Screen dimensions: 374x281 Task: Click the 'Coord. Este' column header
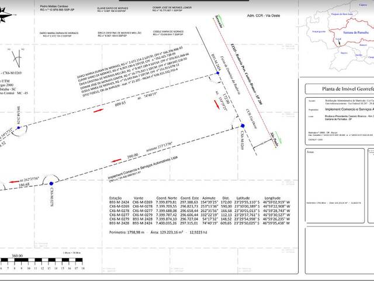coord(189,198)
